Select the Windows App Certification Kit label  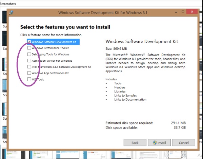[50, 73]
